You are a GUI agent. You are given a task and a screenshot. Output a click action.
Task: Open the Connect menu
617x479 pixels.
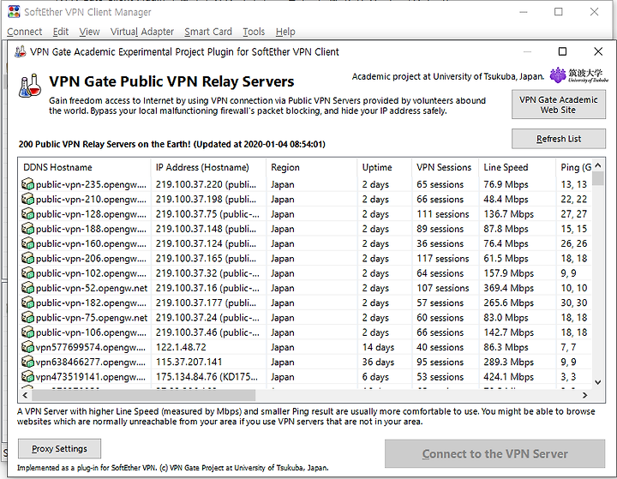point(24,32)
